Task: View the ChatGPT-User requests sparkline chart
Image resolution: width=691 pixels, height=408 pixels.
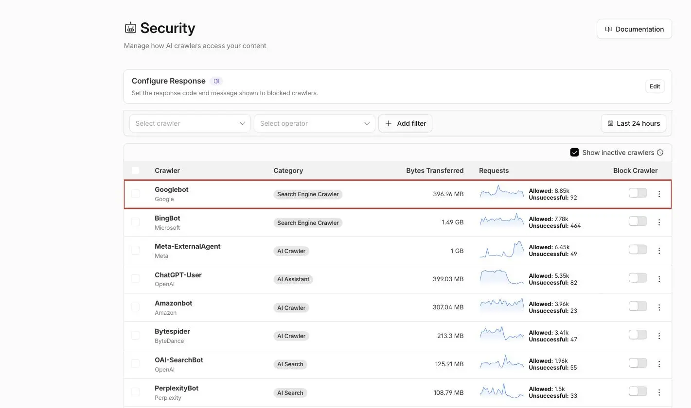Action: click(502, 277)
